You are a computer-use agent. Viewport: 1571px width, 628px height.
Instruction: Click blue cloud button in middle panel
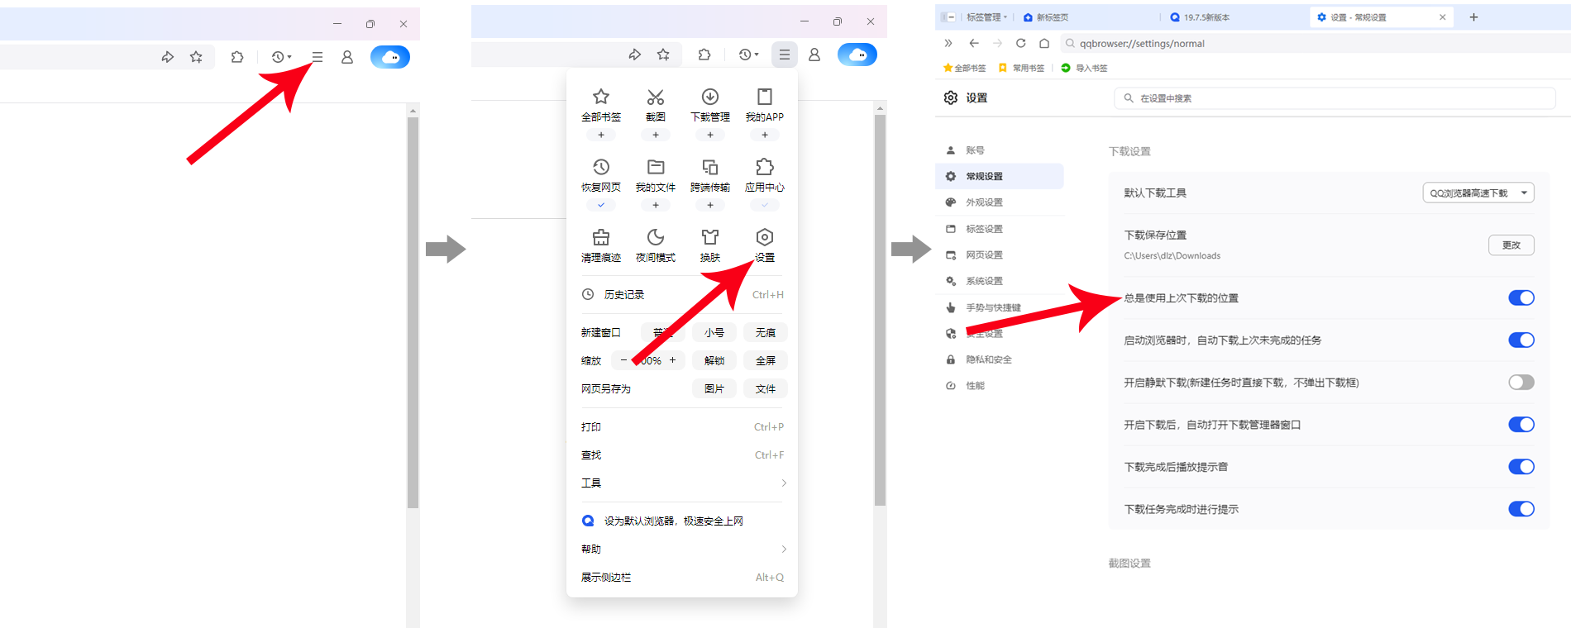(857, 55)
